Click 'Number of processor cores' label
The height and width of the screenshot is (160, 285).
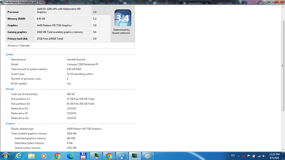coord(26,78)
